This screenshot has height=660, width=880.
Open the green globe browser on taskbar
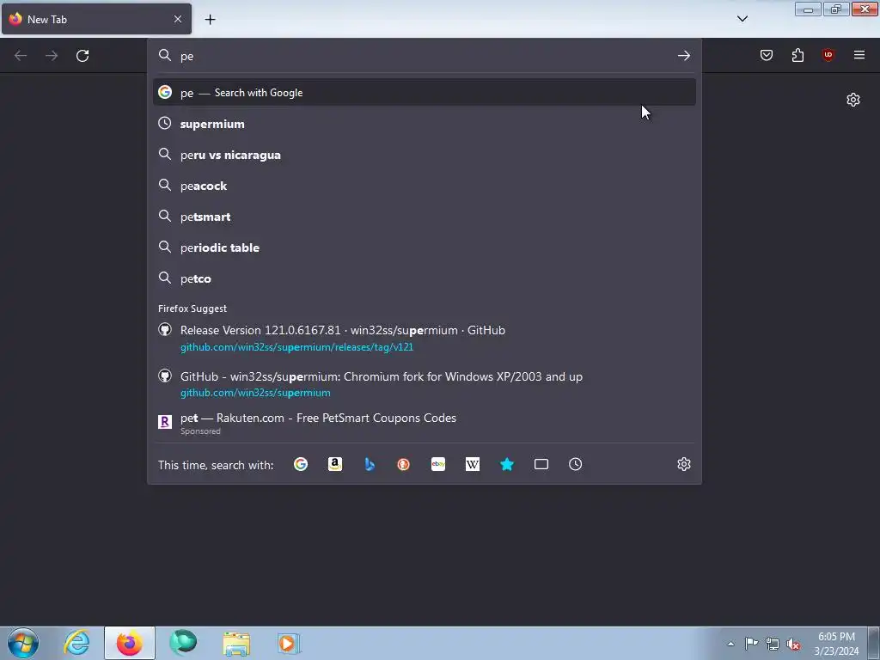pos(184,643)
